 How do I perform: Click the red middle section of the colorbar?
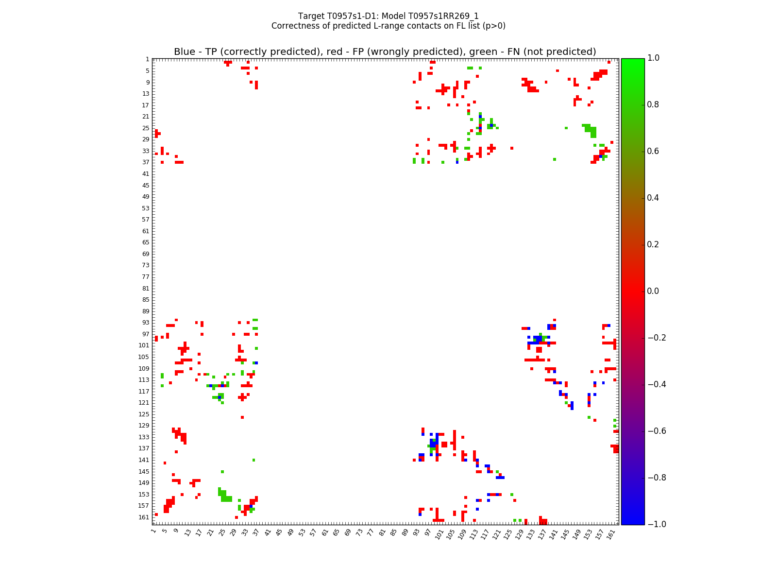(x=633, y=291)
